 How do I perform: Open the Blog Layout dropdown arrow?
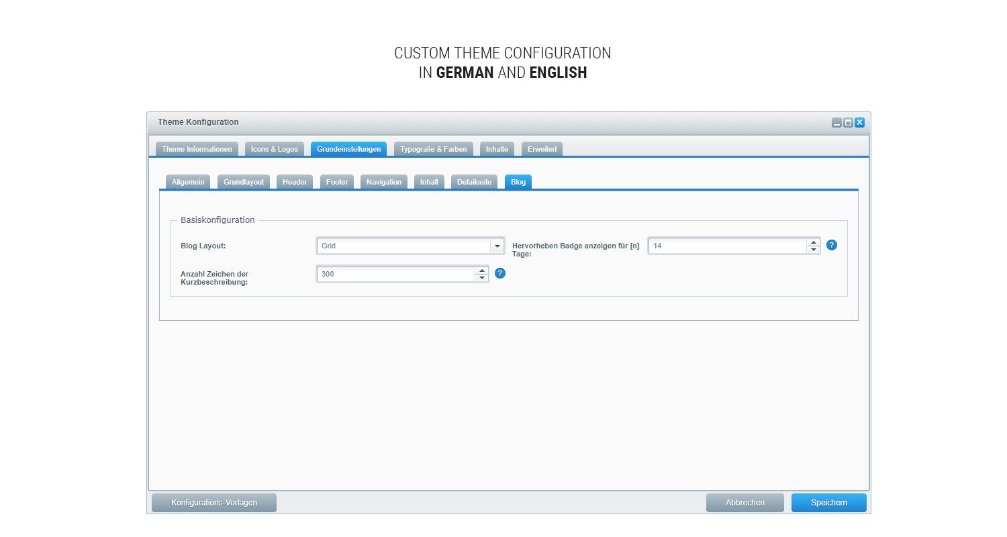[x=497, y=246]
